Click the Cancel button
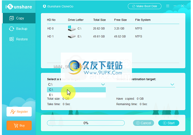193x135 pixels. coord(144,123)
